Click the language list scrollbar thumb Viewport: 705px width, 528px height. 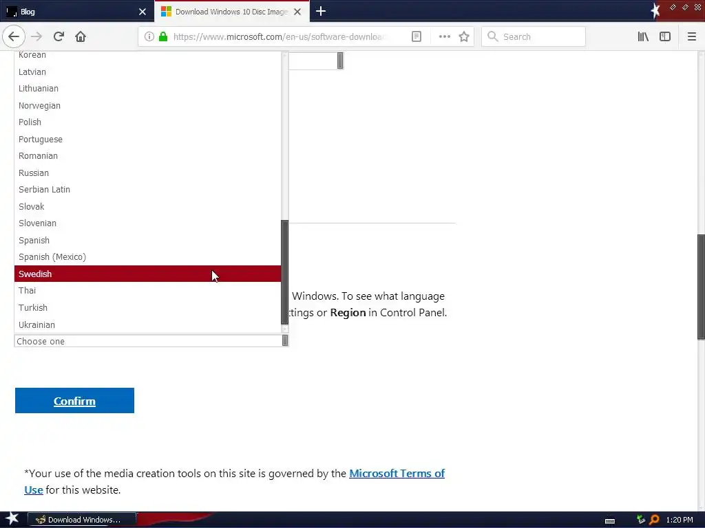tap(284, 272)
